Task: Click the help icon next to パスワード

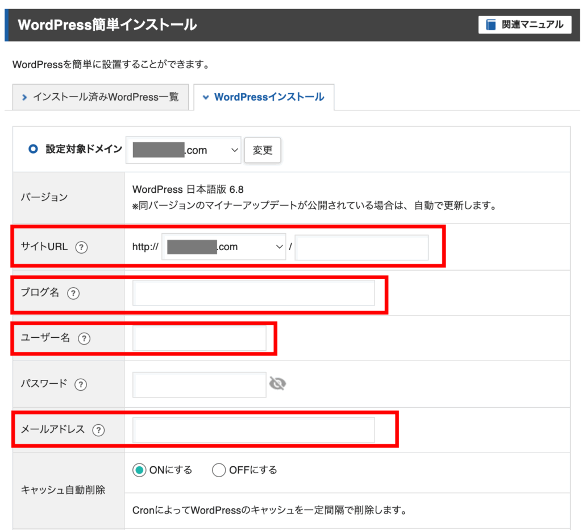Action: [x=81, y=384]
